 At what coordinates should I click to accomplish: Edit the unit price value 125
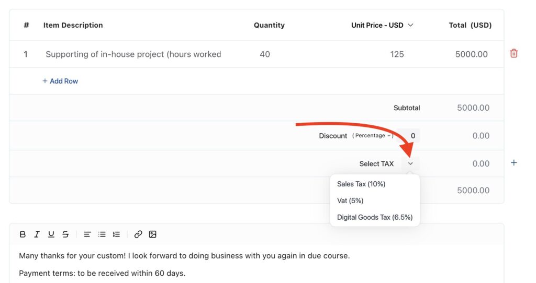pyautogui.click(x=397, y=54)
